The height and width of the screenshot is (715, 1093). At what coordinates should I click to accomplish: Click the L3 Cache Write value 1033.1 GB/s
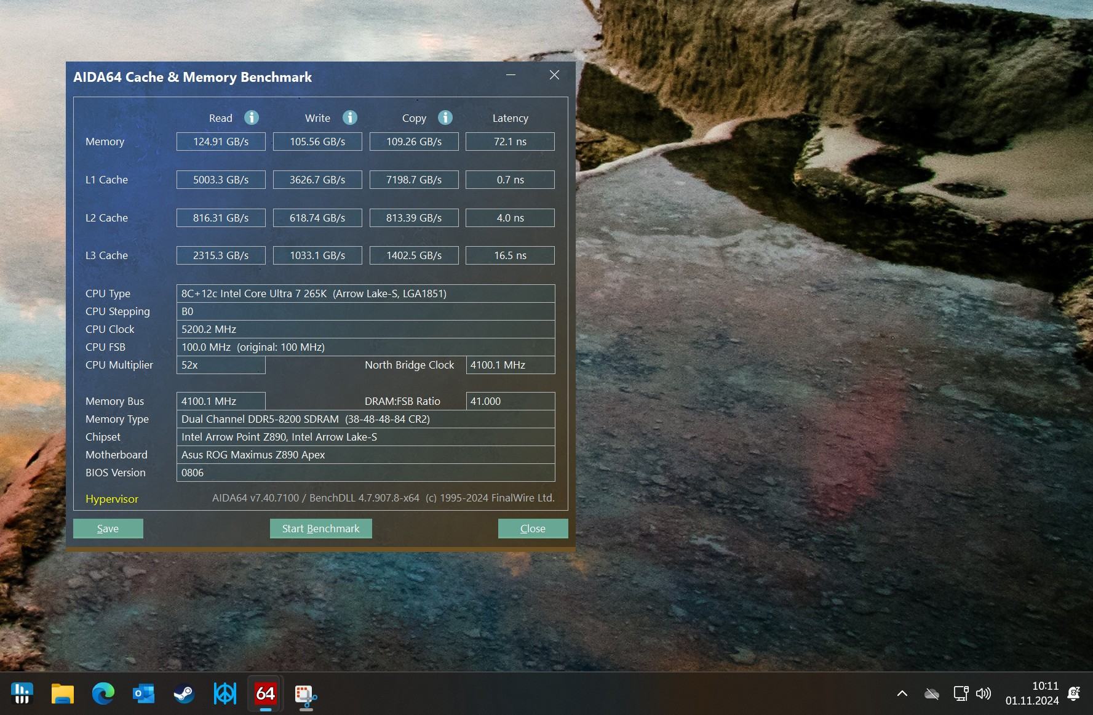click(x=317, y=255)
